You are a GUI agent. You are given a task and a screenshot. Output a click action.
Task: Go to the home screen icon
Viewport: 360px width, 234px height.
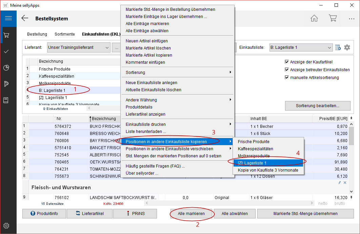[x=314, y=18]
